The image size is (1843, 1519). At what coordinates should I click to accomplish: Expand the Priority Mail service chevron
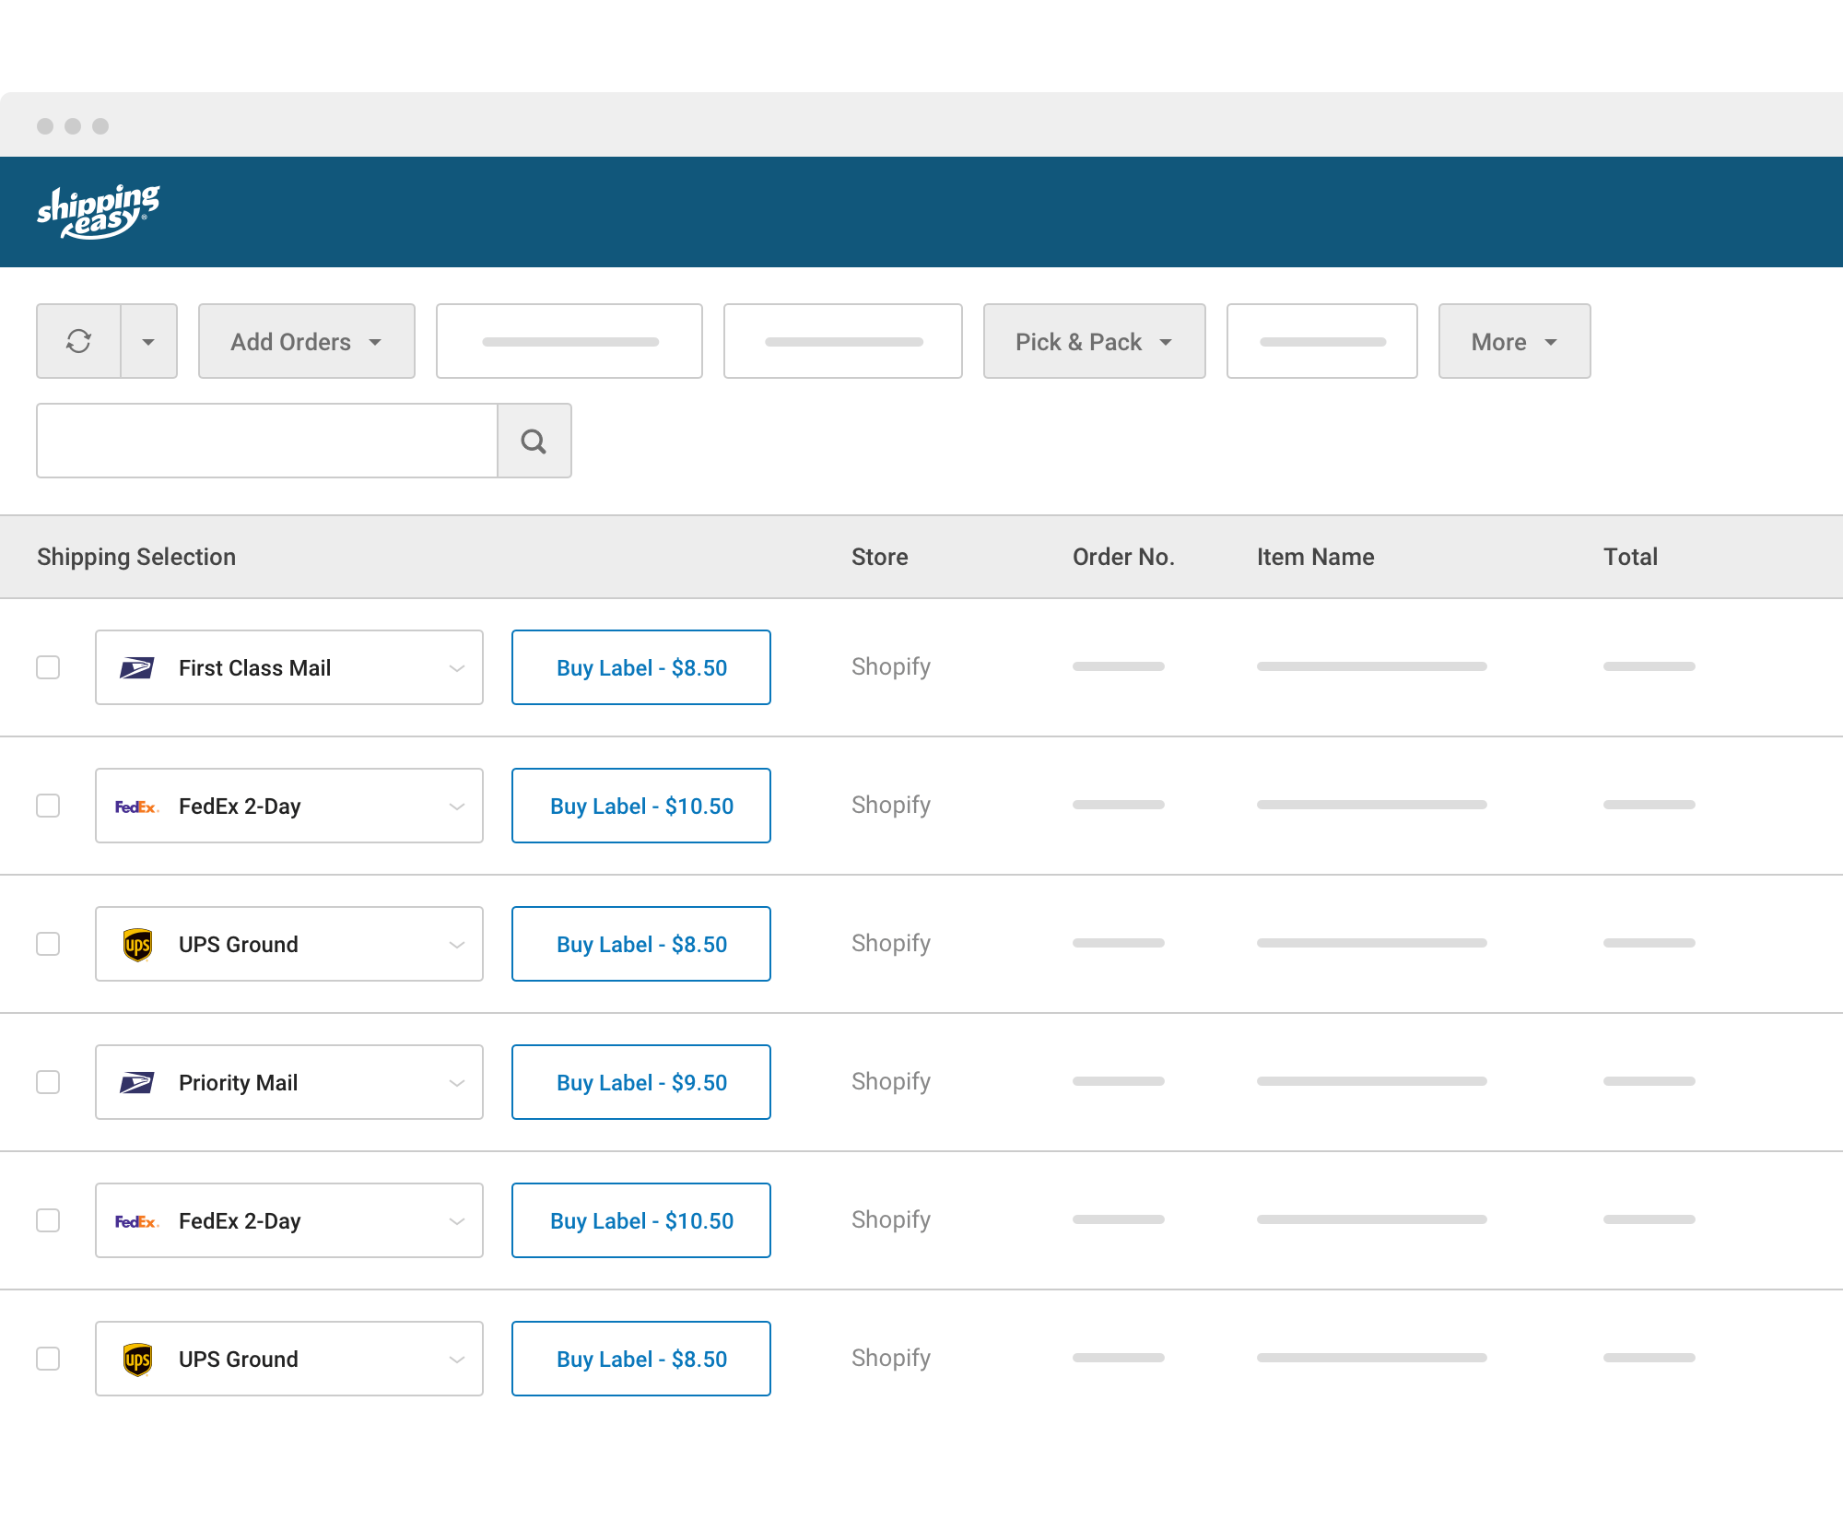click(x=456, y=1083)
